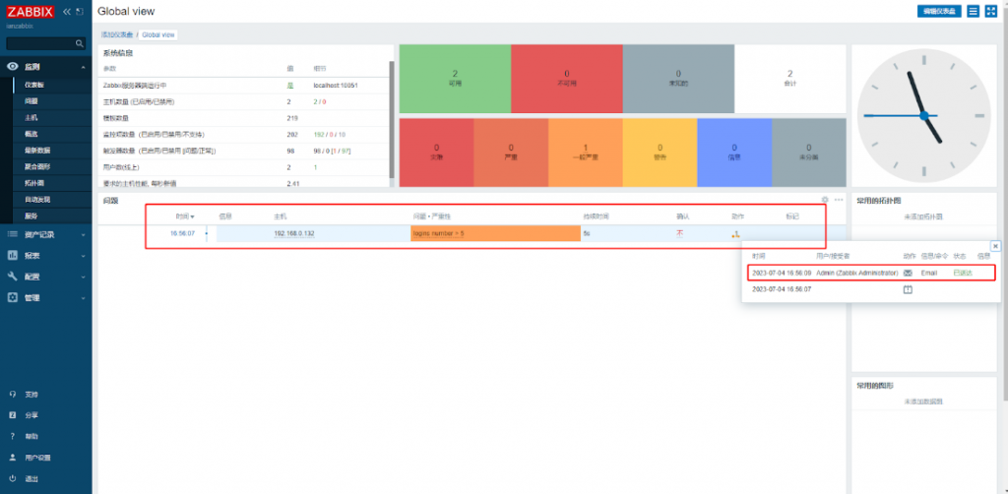Click the red 不 acknowledge link

[679, 234]
